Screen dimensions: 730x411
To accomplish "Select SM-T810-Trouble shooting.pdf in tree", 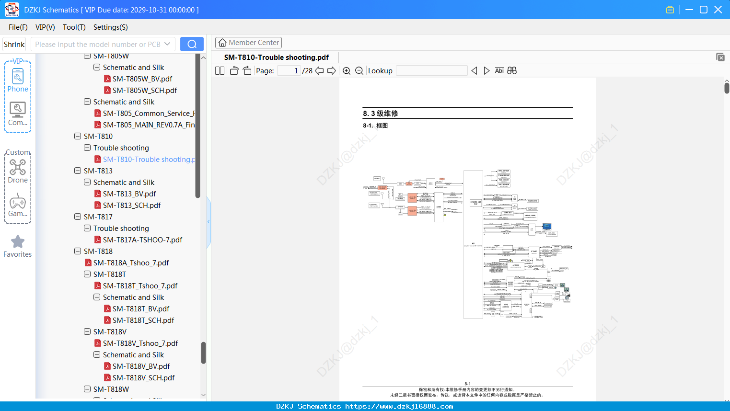I will click(149, 160).
